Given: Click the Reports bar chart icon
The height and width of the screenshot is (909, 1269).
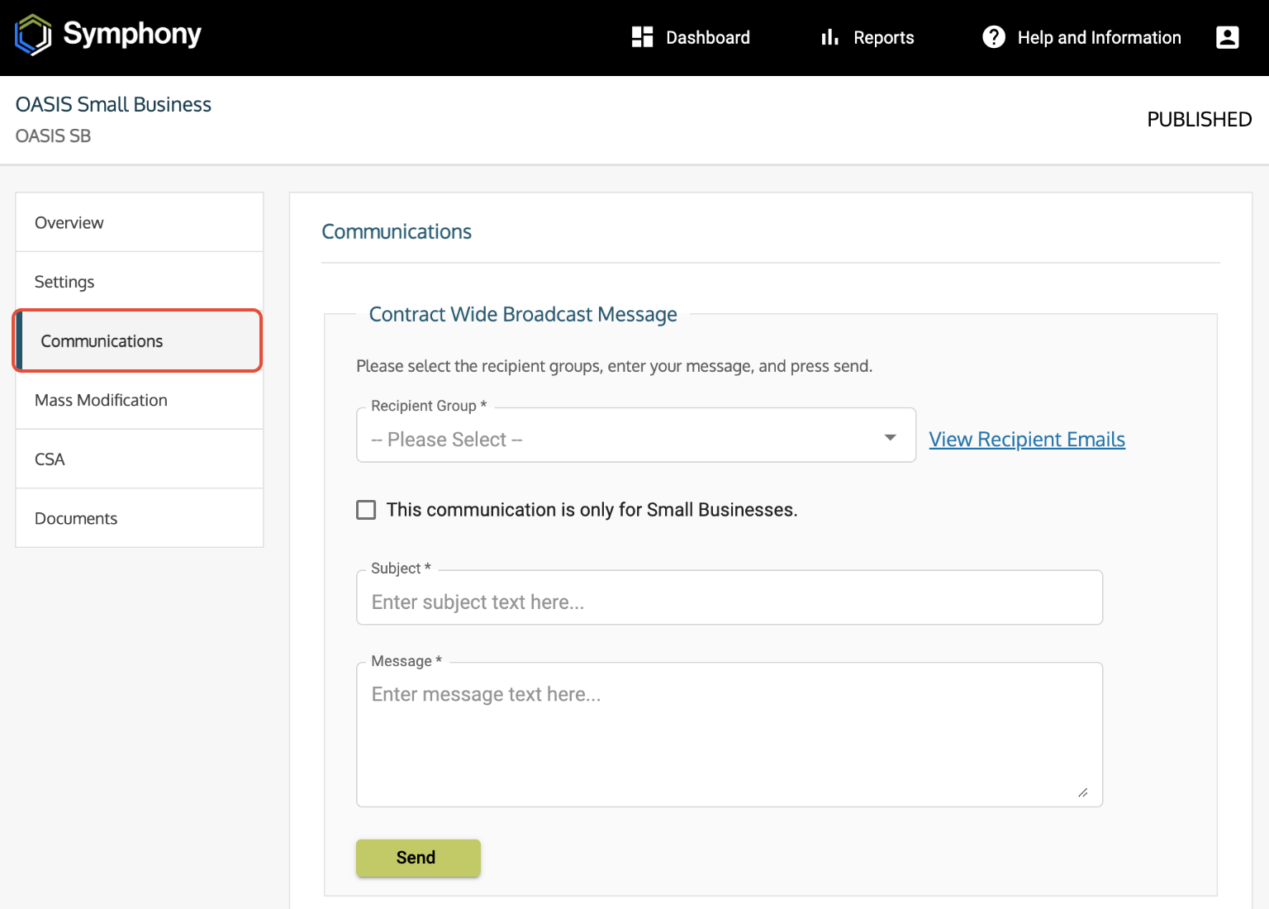Looking at the screenshot, I should pyautogui.click(x=829, y=37).
